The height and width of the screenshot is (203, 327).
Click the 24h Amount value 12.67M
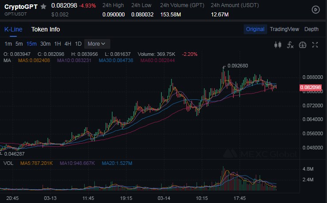click(x=220, y=15)
